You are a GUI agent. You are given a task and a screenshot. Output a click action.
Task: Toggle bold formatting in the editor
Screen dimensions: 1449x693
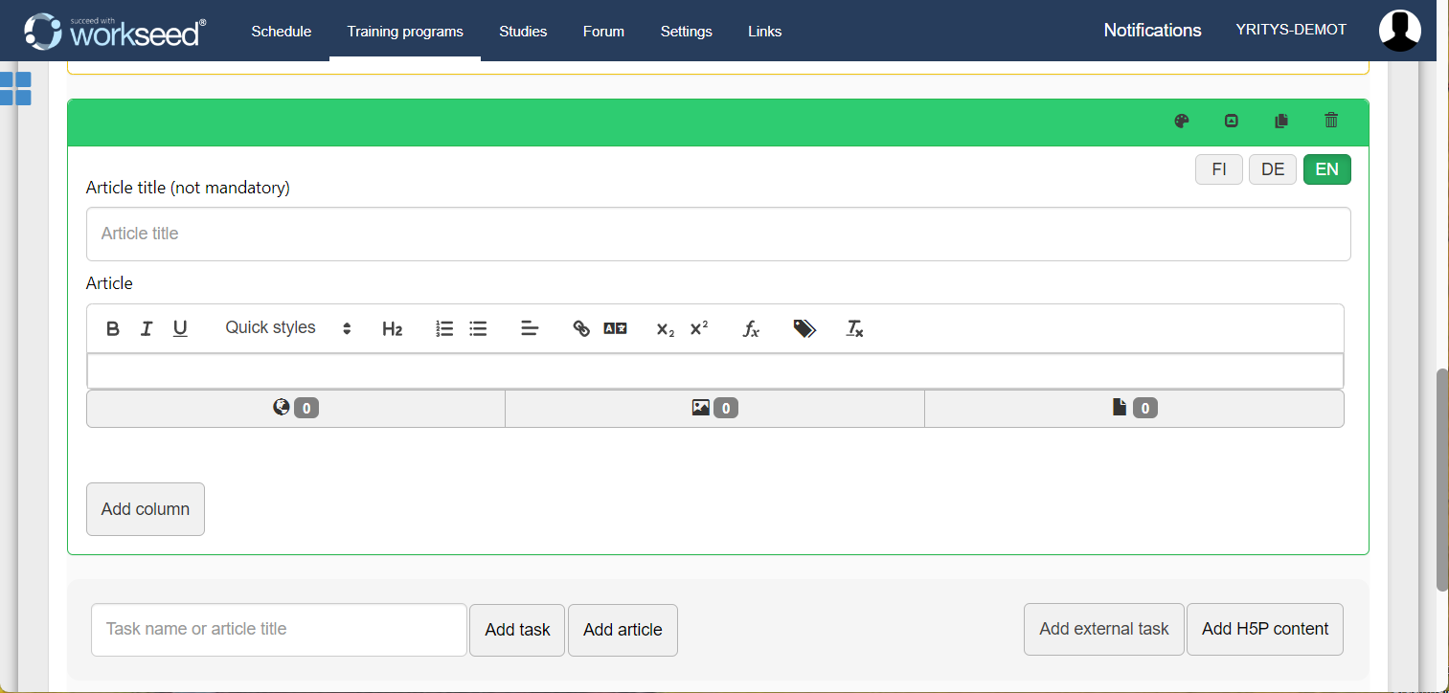112,328
